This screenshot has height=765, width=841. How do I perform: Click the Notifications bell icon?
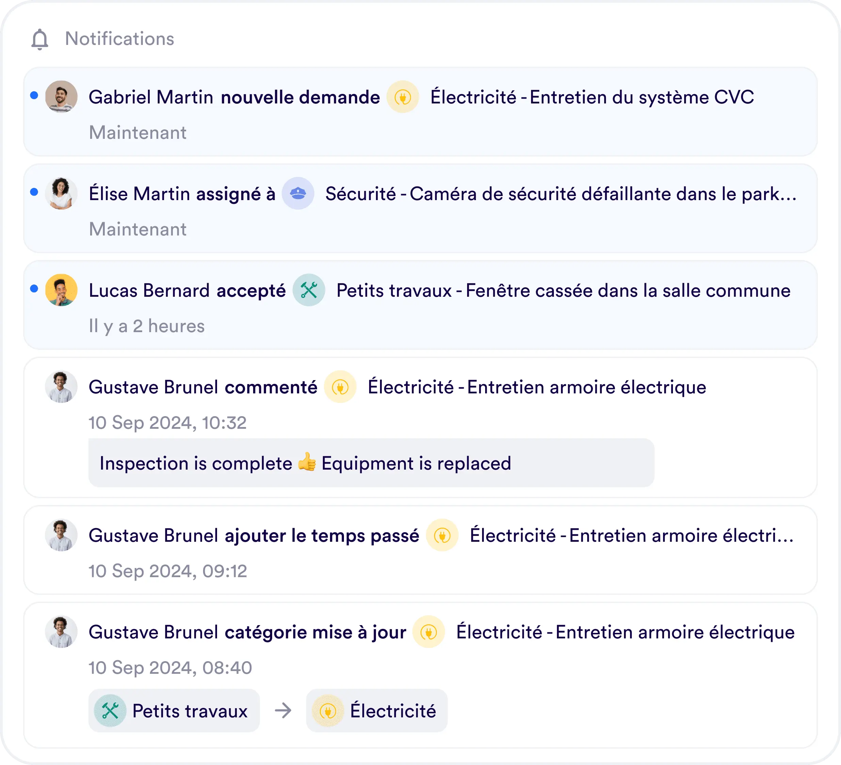tap(40, 39)
